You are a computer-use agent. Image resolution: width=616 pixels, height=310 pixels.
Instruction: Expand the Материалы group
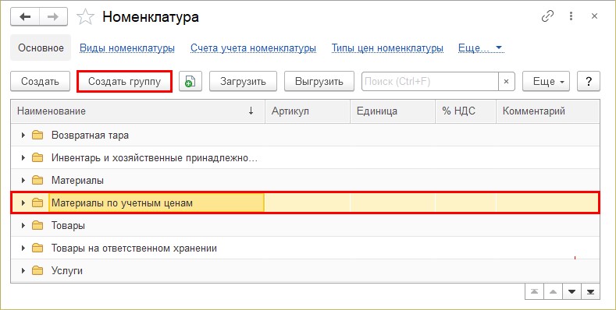click(23, 180)
